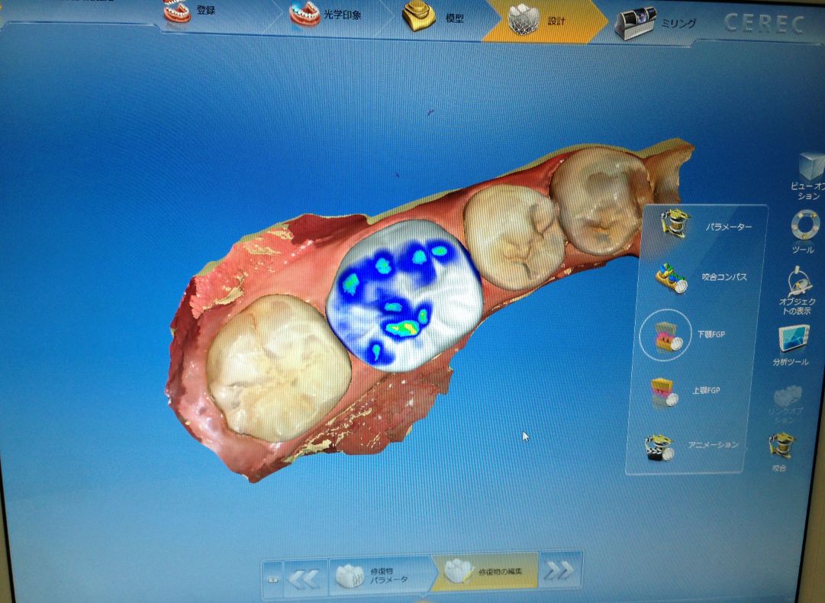Image resolution: width=825 pixels, height=603 pixels.
Task: Click the white restoration with blue contact map
Action: click(x=404, y=295)
